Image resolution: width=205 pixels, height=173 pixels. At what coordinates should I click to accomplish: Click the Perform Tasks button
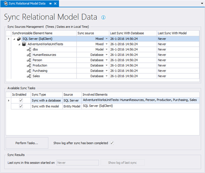coord(27,143)
